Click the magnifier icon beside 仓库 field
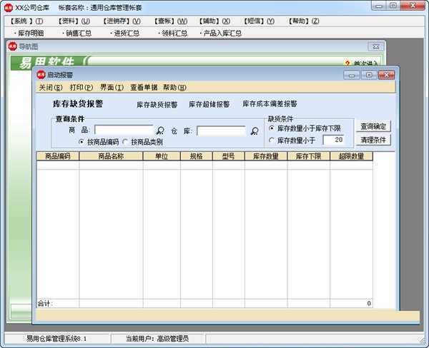 tap(255, 131)
